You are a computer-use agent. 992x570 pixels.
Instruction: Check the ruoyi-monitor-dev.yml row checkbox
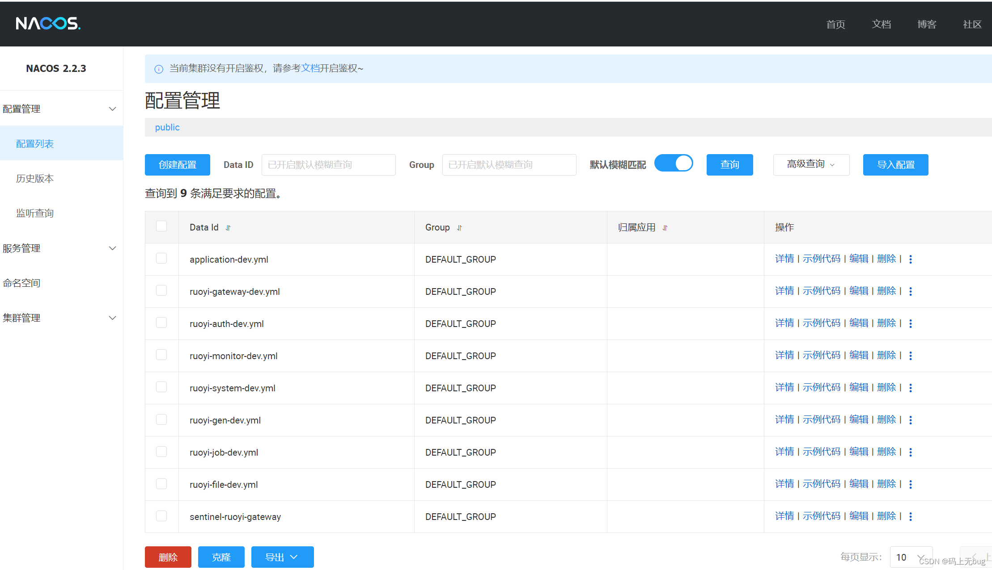161,355
